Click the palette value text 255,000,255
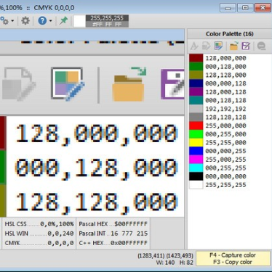Viewport: 272px width, 272px height. (x=225, y=160)
